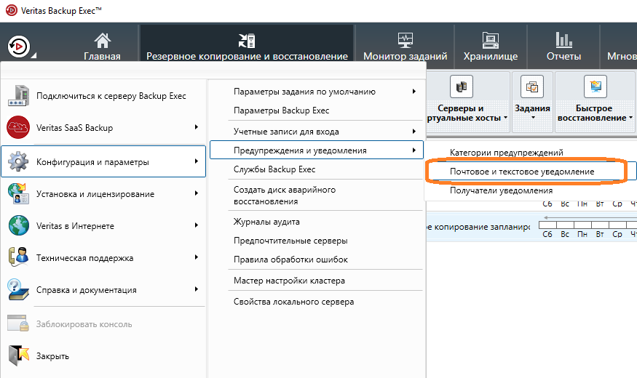Click the Монитор заданий monitor icon
The height and width of the screenshot is (378, 637).
coord(405,41)
